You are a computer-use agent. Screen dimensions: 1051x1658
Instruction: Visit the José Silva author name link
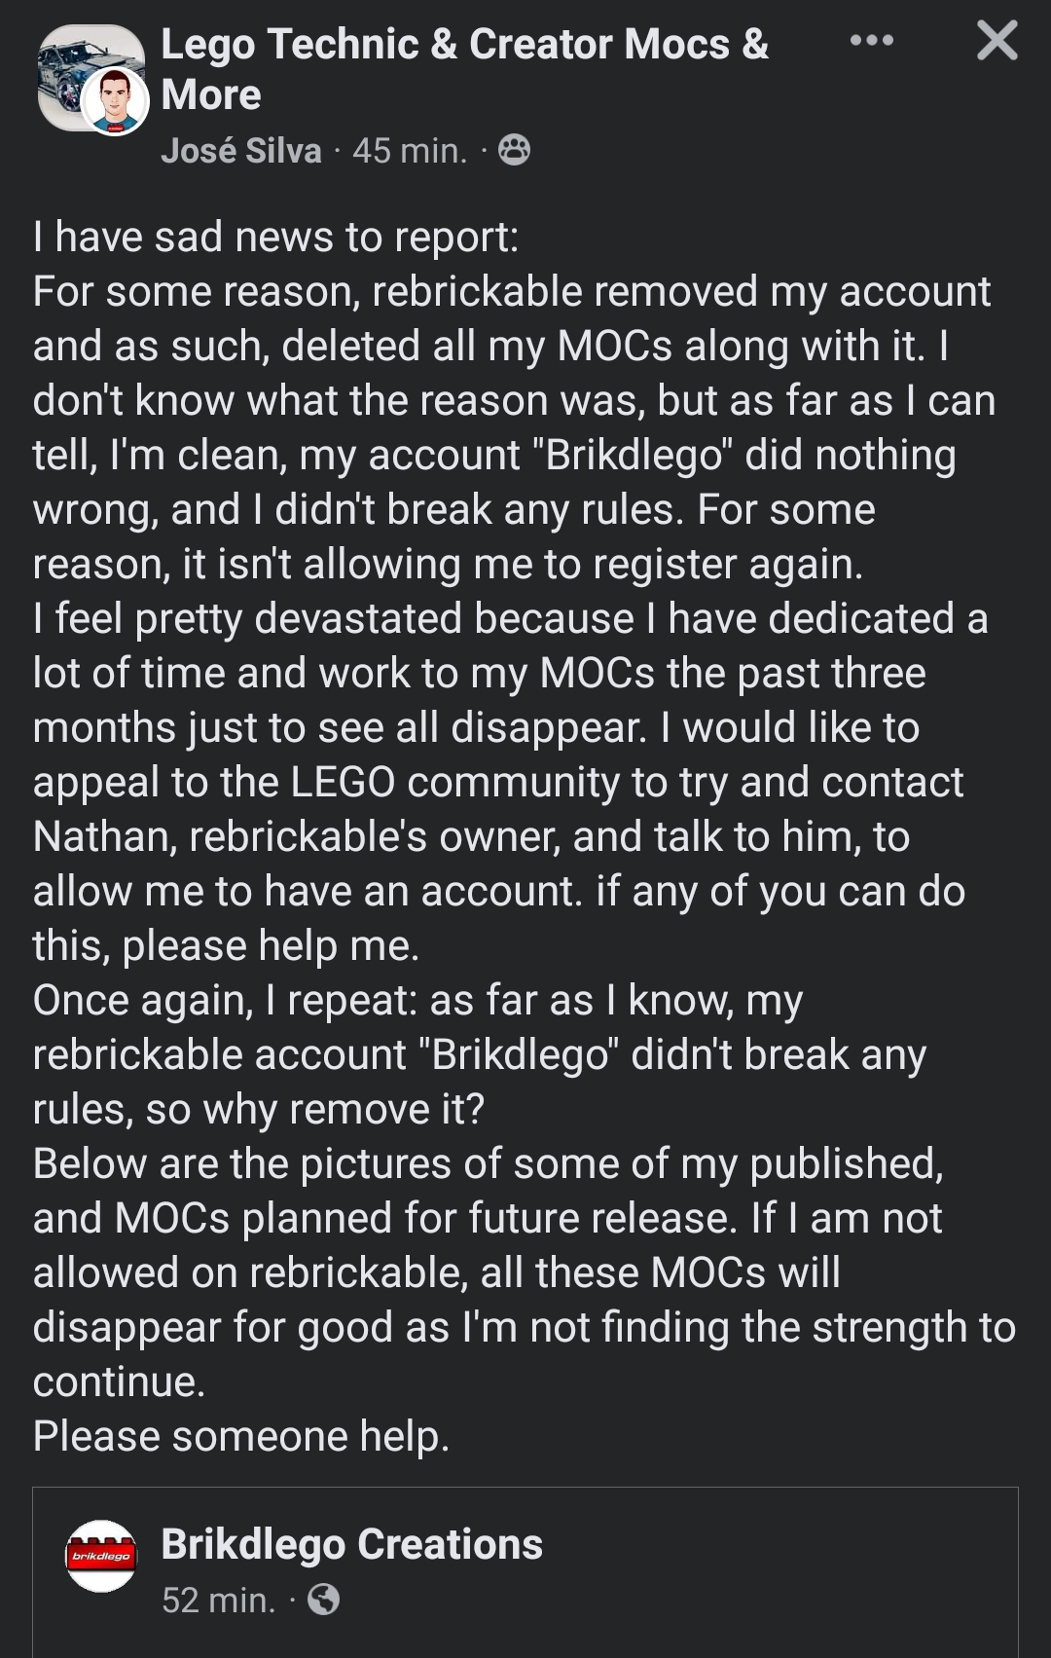coord(241,151)
